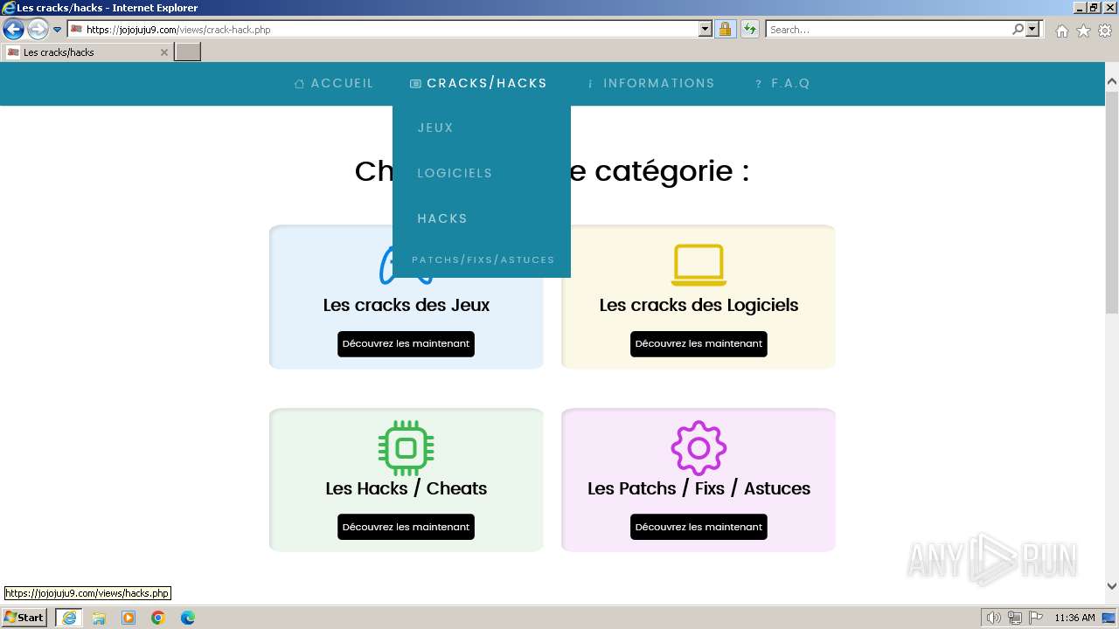
Task: Click the chip icon for Hacks / Cheats
Action: (x=406, y=448)
